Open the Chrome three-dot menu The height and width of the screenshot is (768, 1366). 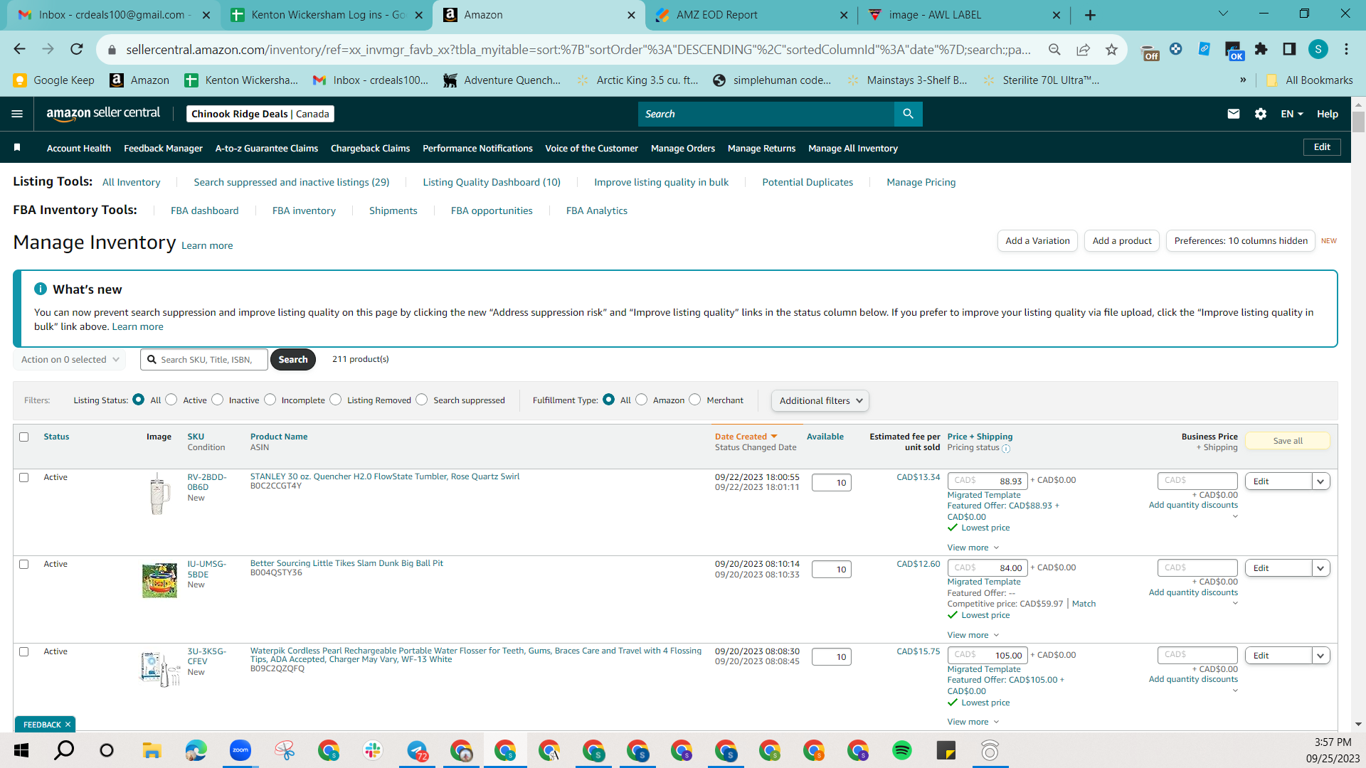coord(1346,49)
